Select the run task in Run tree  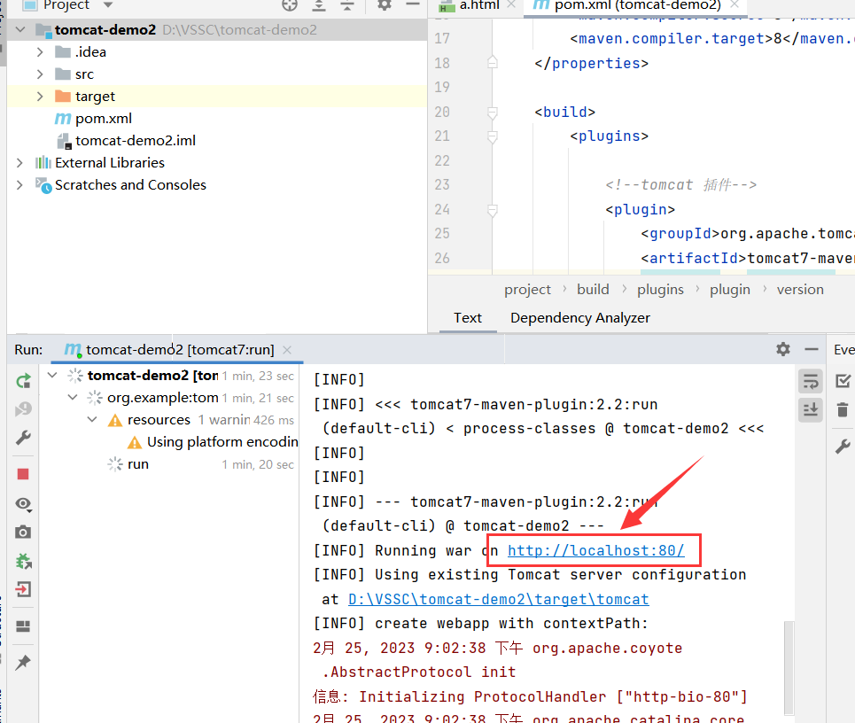[138, 464]
